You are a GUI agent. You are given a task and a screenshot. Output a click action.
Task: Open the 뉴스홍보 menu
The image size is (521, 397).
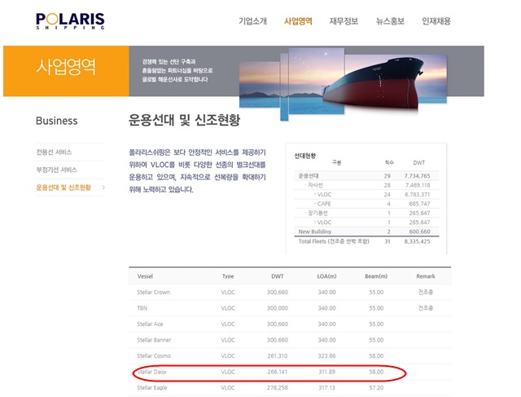coord(390,21)
